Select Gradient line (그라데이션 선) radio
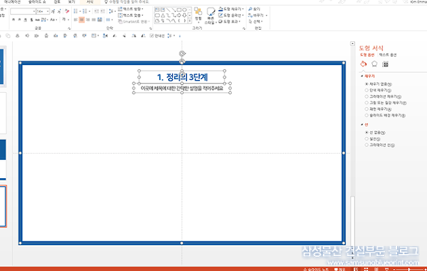Screen dimensions: 427x271 (367, 145)
